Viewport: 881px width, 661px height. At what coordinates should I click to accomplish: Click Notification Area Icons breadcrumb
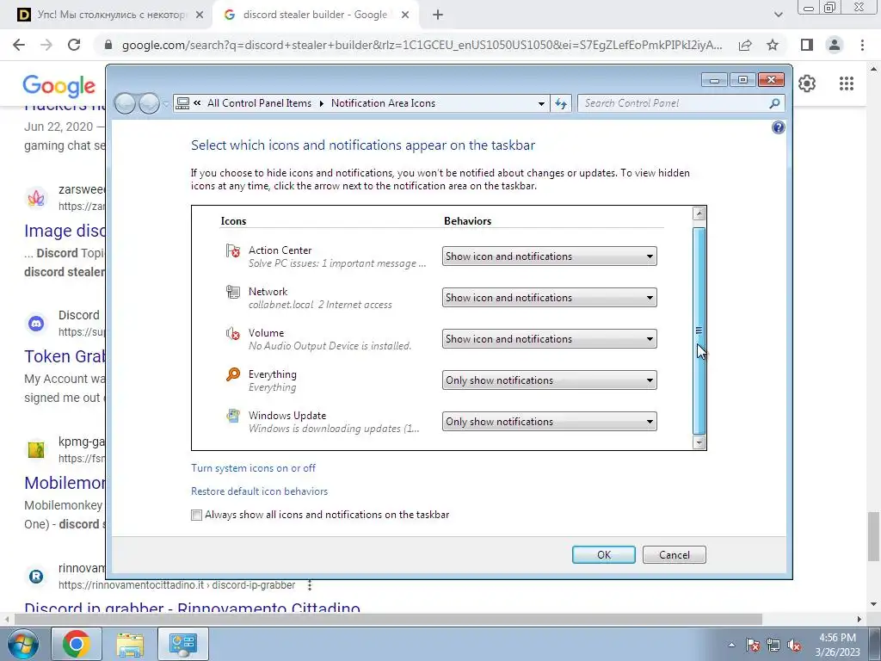click(x=383, y=103)
